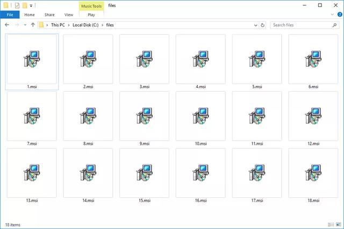Click the 5.msi installer icon

[256, 60]
